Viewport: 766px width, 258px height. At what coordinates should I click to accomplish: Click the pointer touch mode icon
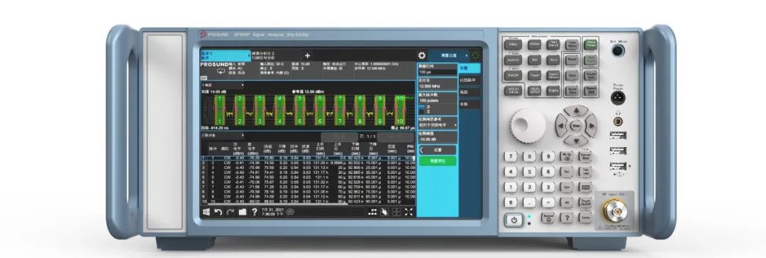tap(384, 212)
